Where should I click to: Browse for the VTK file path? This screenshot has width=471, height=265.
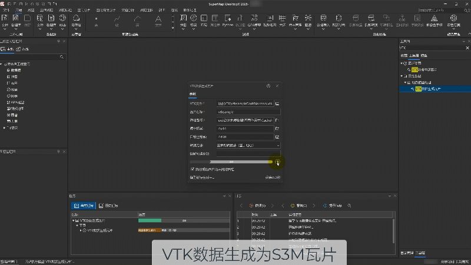coord(277,103)
